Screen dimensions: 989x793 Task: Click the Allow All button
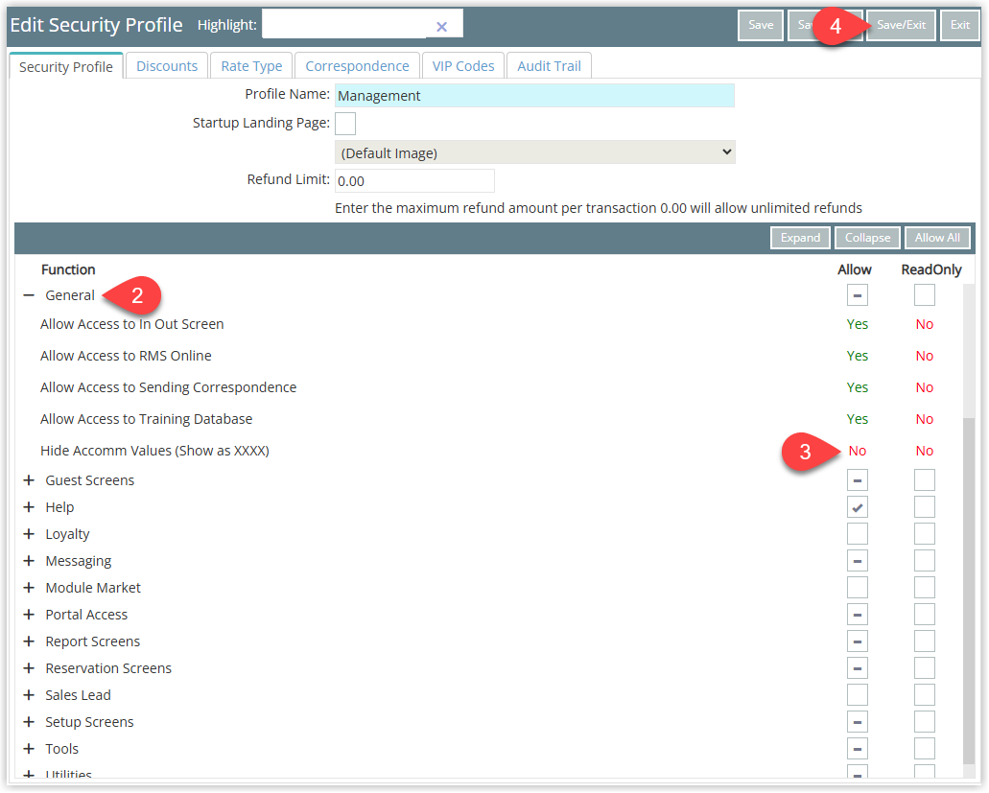[x=937, y=238]
